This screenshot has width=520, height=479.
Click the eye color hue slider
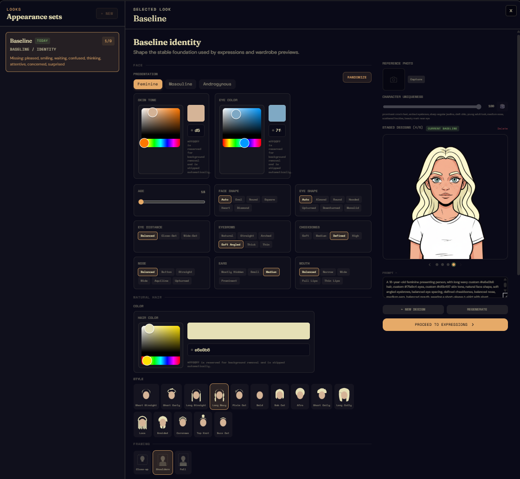click(x=242, y=143)
